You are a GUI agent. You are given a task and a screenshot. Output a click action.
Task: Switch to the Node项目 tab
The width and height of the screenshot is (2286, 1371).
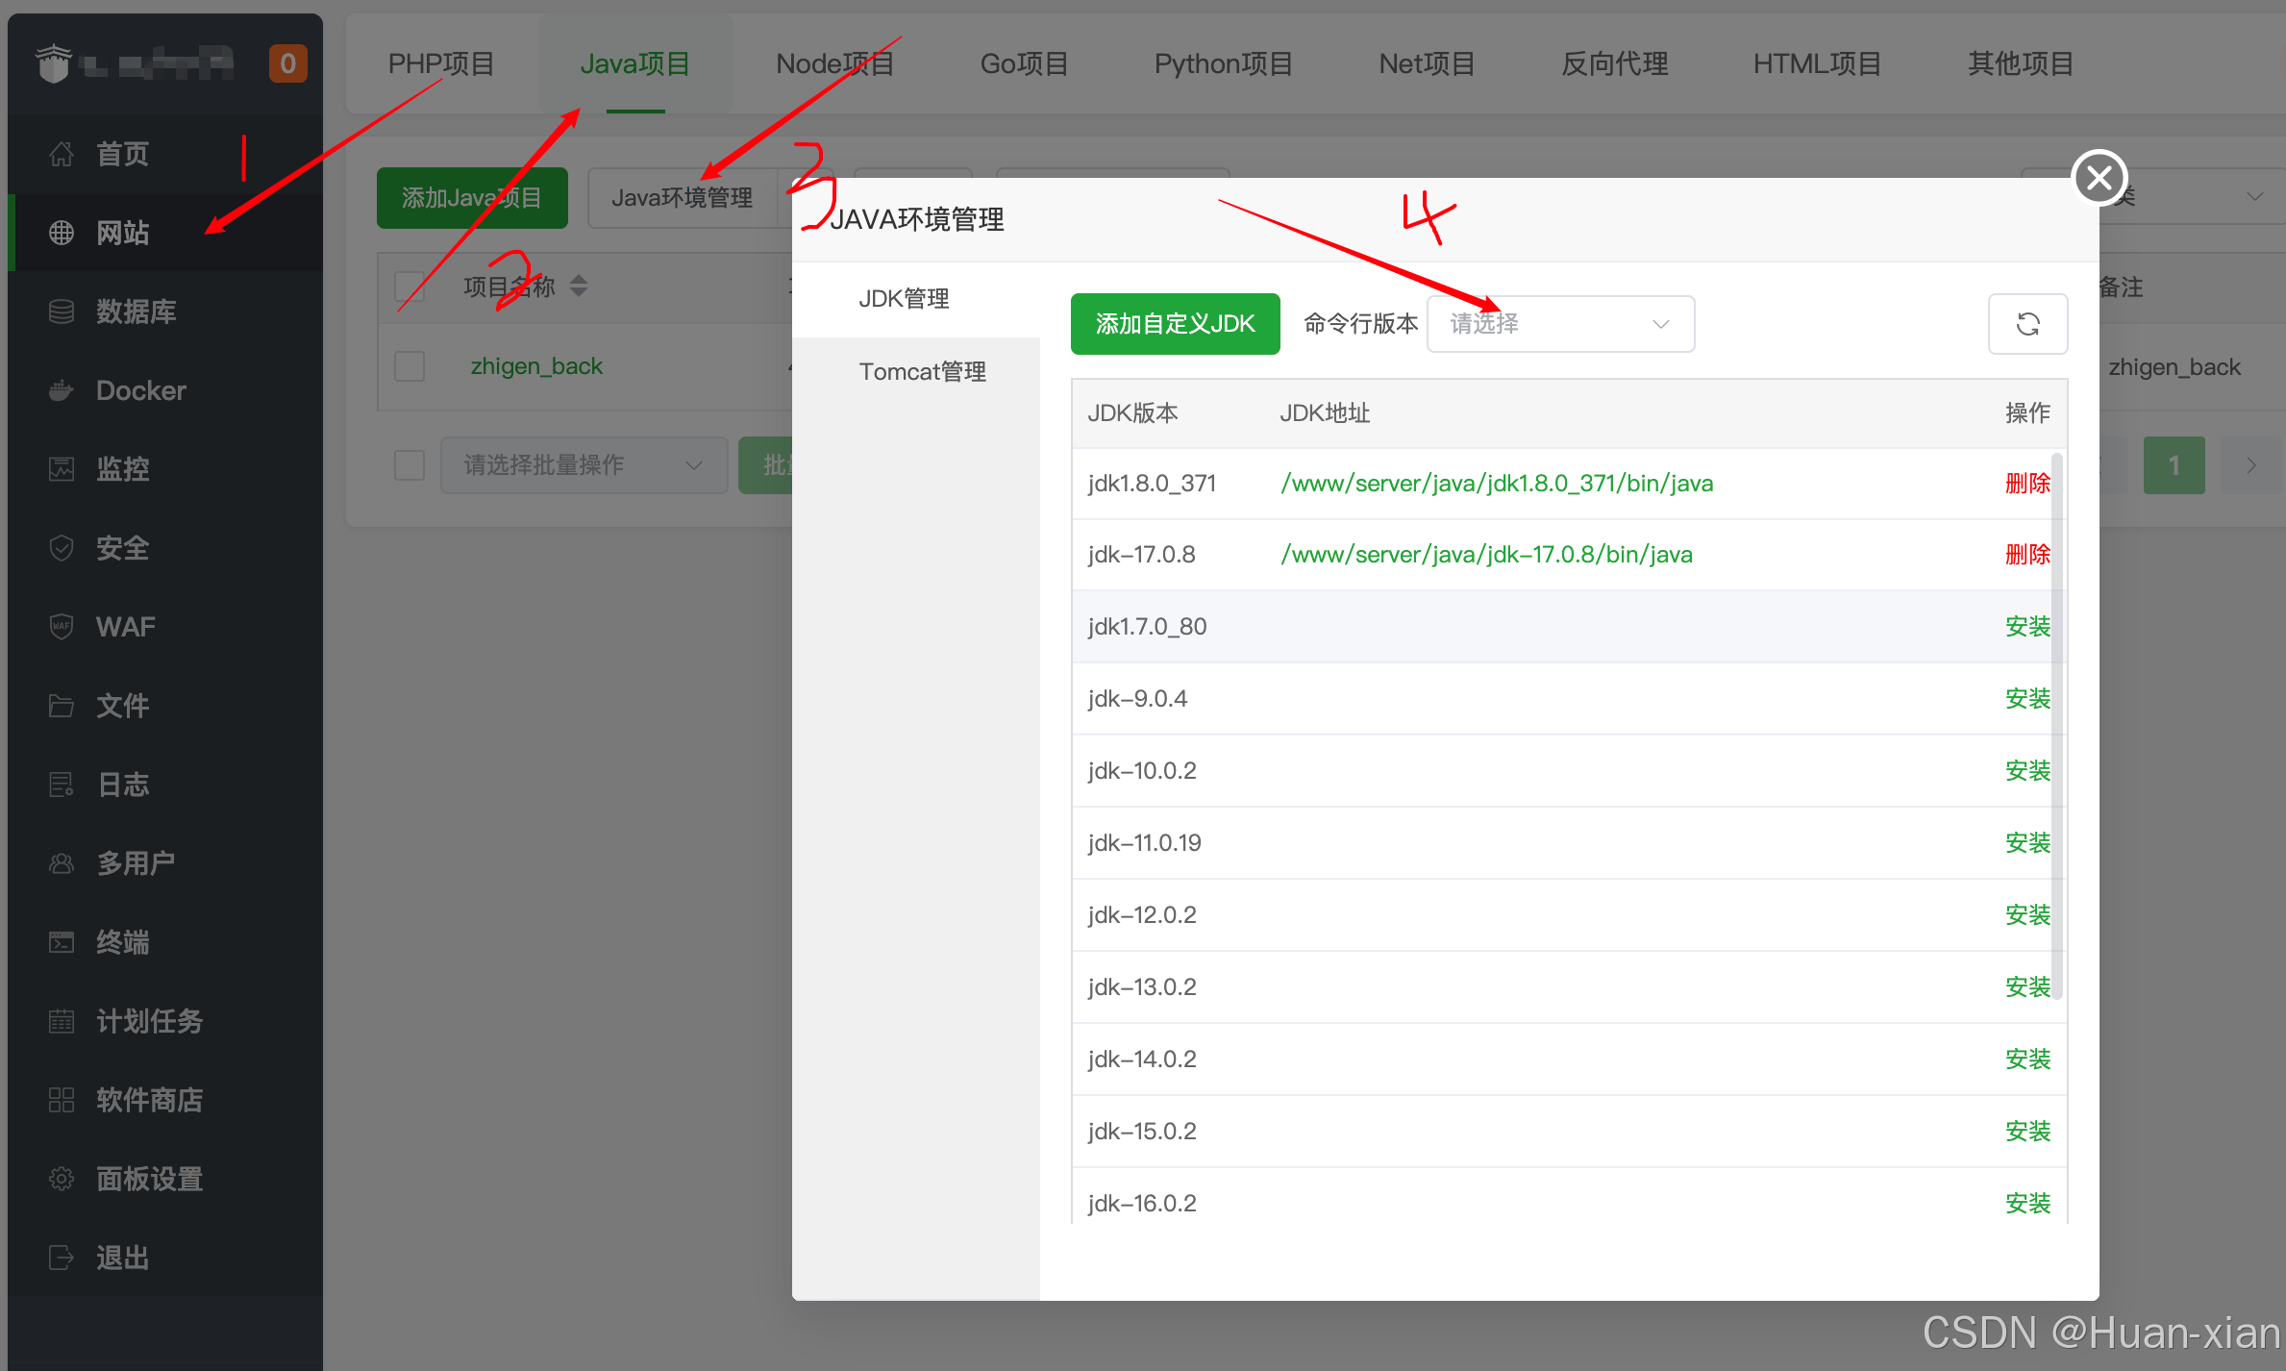tap(833, 63)
